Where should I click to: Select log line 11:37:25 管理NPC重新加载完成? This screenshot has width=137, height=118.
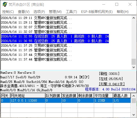(36, 50)
